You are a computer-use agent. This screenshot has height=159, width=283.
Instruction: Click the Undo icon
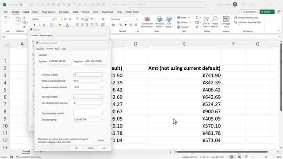[6, 18]
